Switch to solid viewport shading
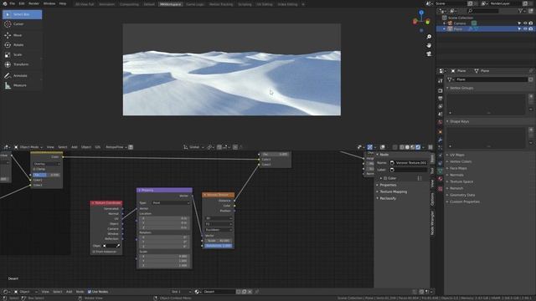The image size is (536, 301). (x=407, y=147)
